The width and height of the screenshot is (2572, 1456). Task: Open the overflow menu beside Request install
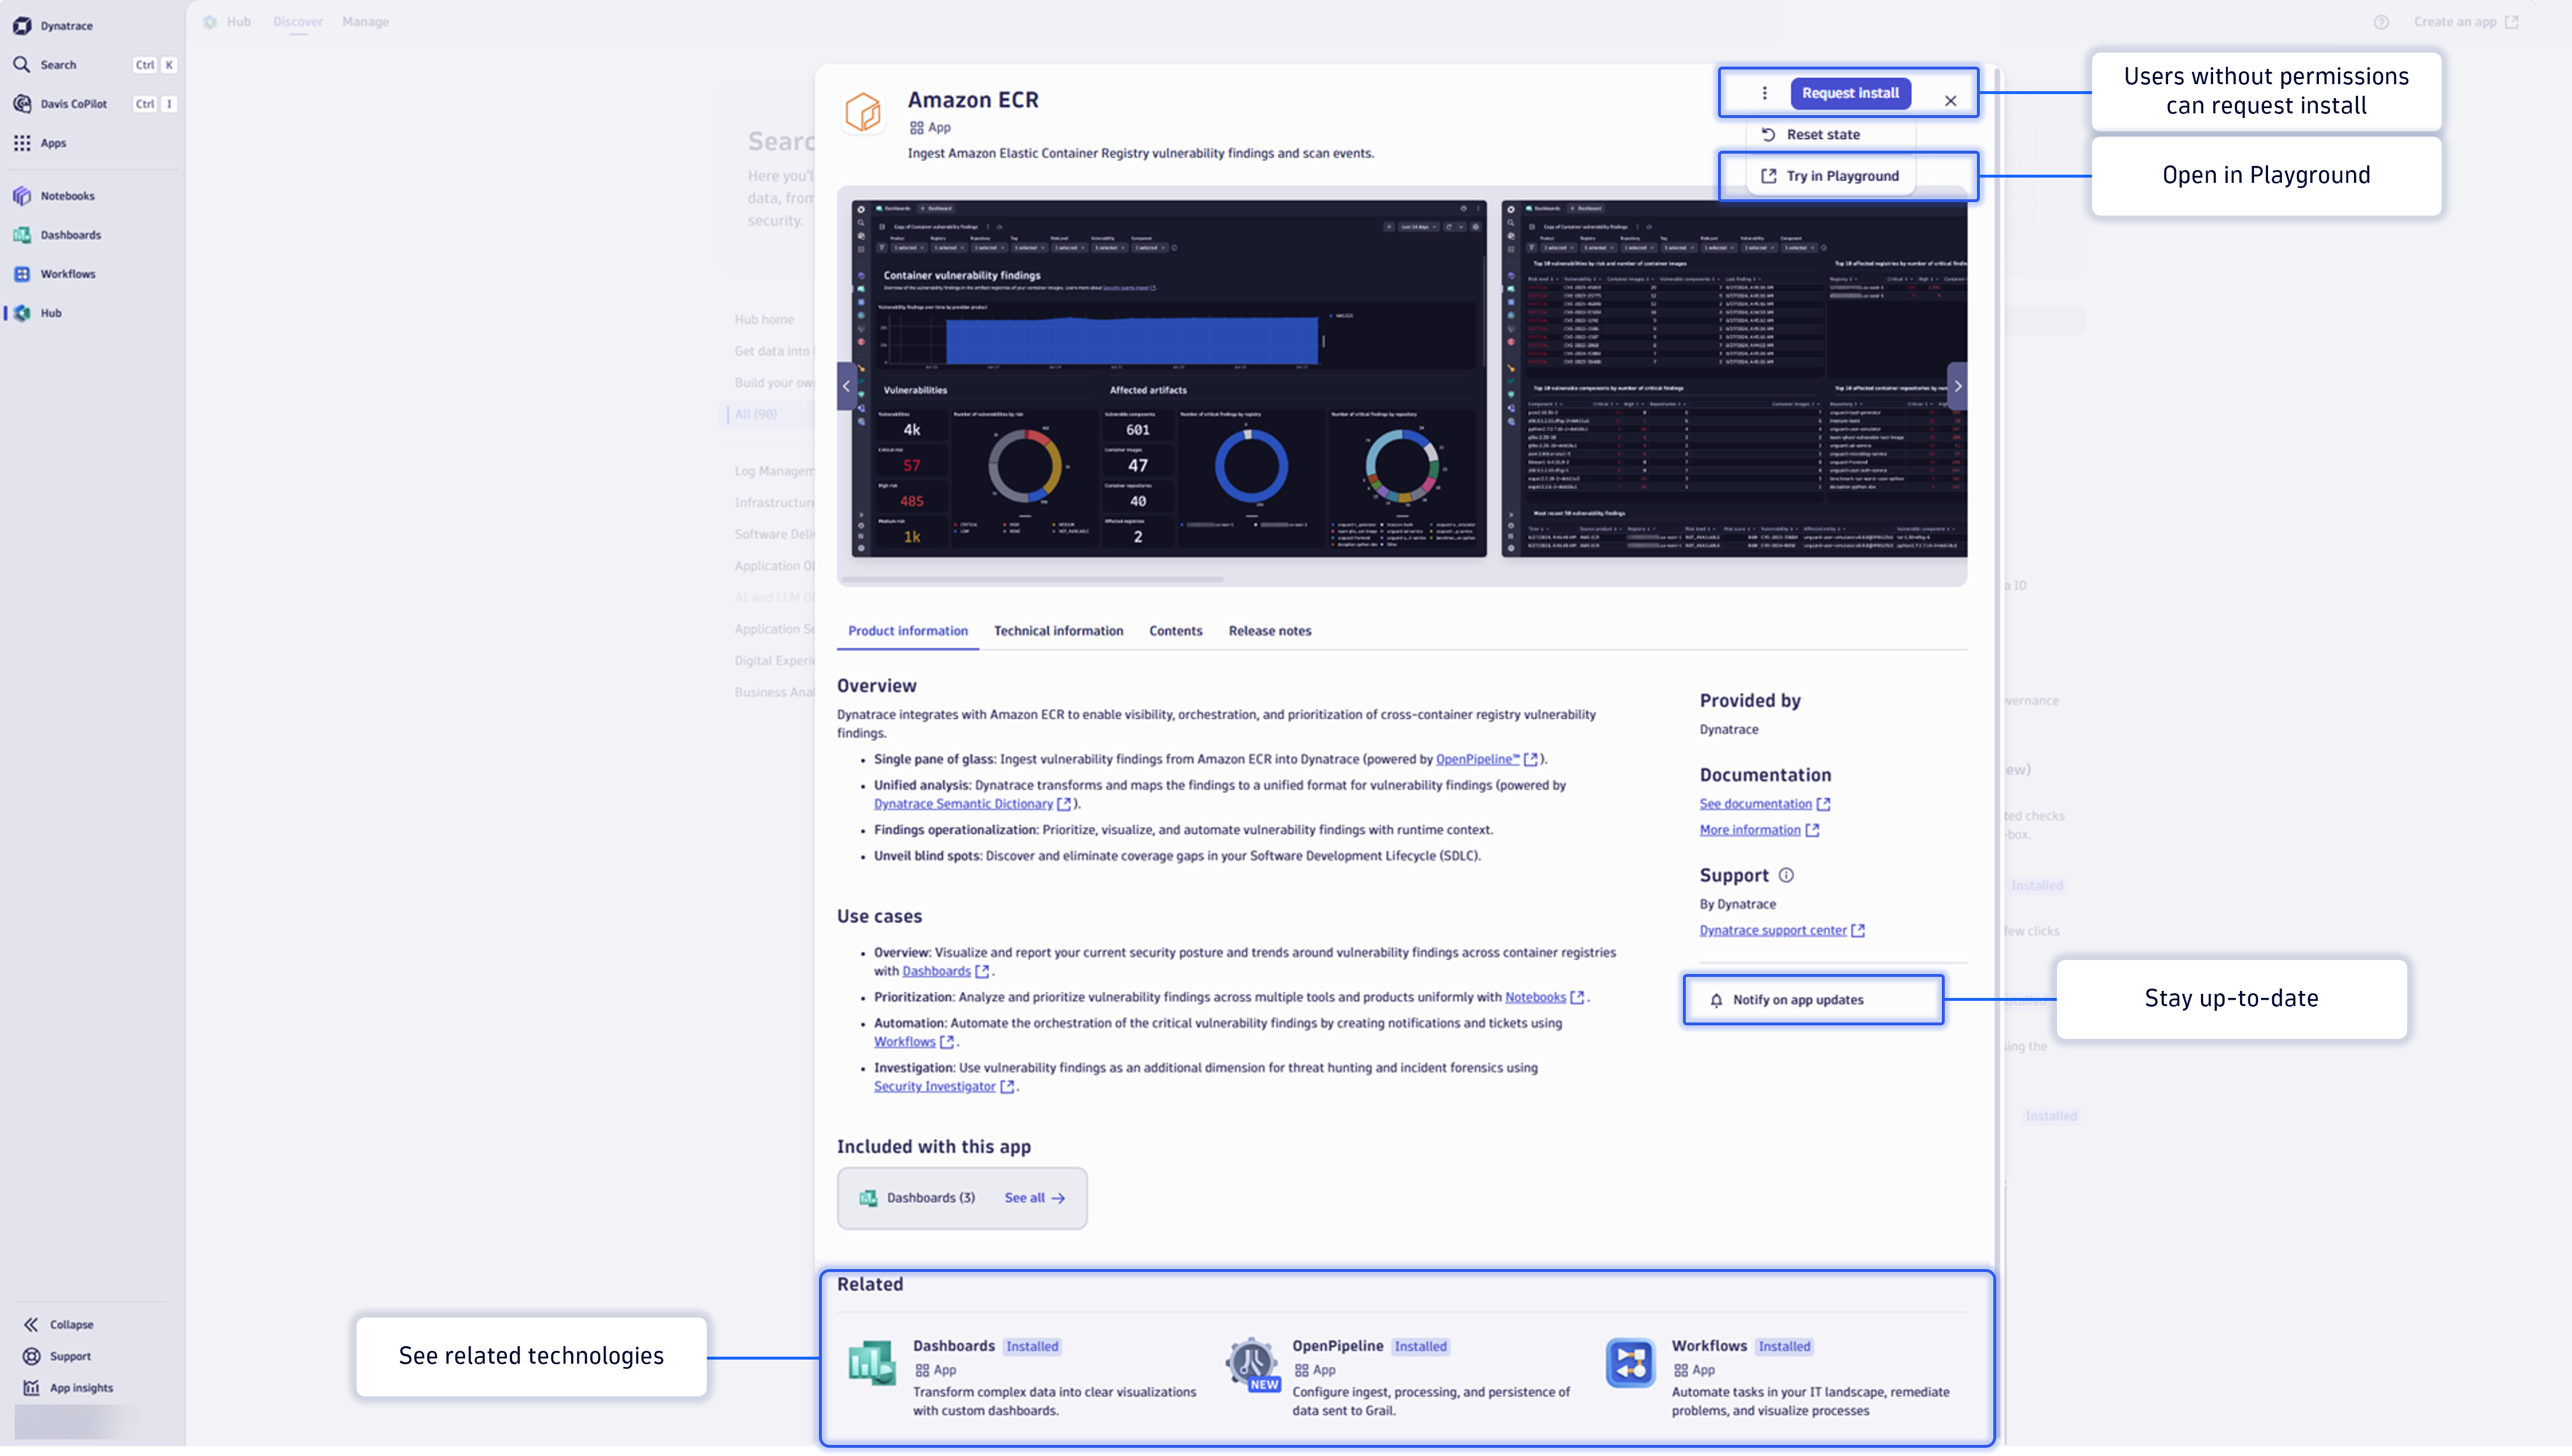pos(1764,92)
